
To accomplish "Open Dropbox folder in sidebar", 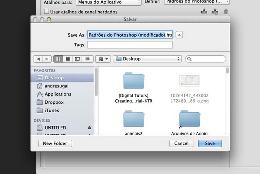I will [62, 102].
